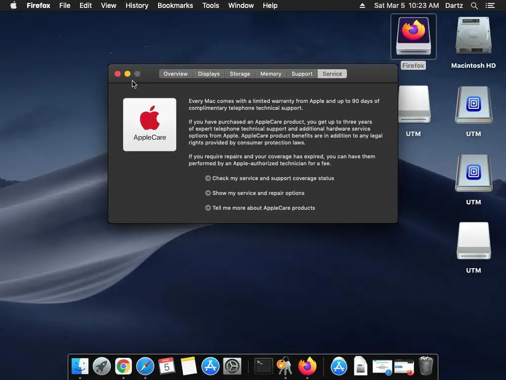This screenshot has width=506, height=380.
Task: Open the Trash in the dock
Action: (x=425, y=366)
